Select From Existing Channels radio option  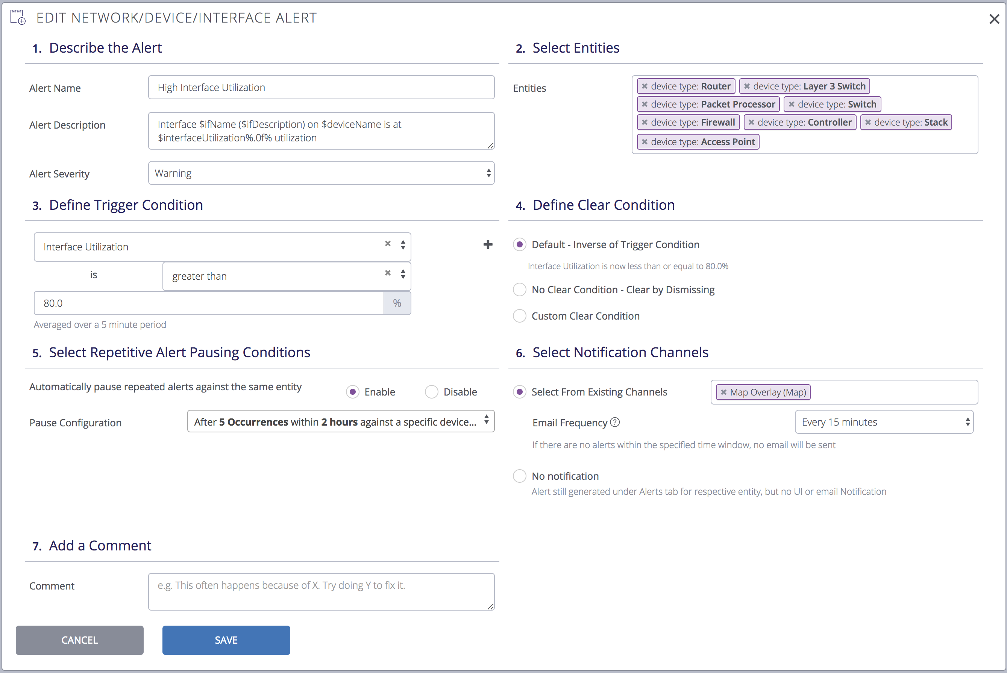[519, 392]
